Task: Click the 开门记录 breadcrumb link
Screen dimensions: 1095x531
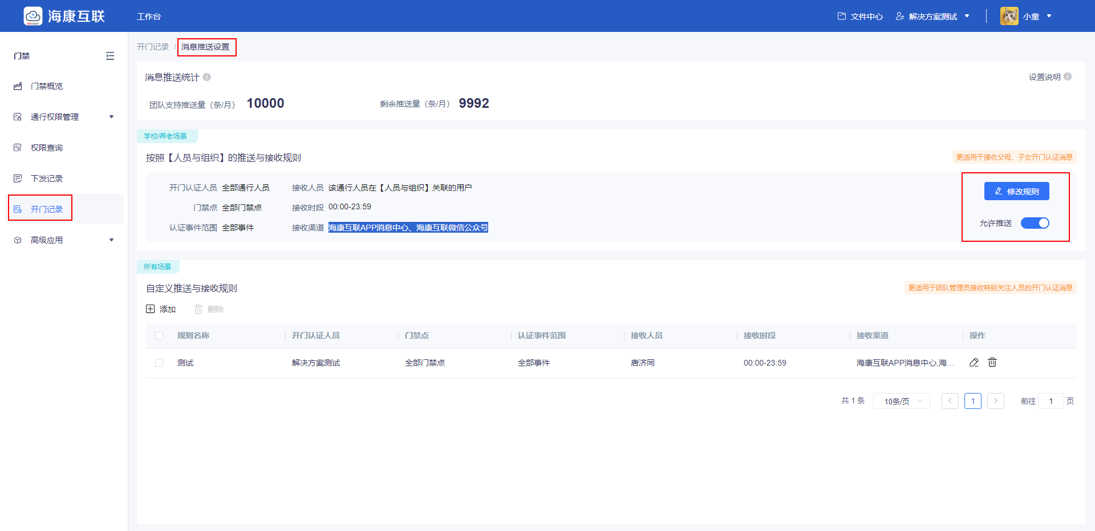Action: coord(153,47)
